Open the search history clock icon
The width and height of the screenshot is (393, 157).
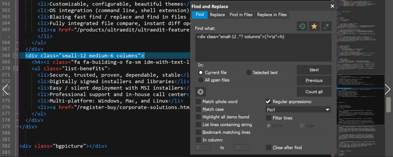click(x=302, y=26)
